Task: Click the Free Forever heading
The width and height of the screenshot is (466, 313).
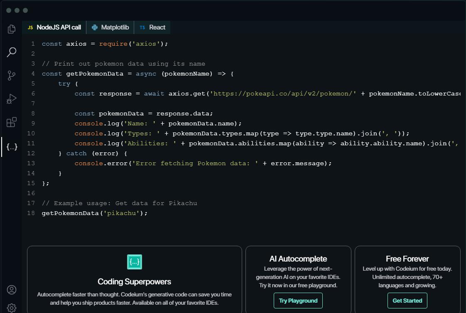Action: tap(407, 259)
